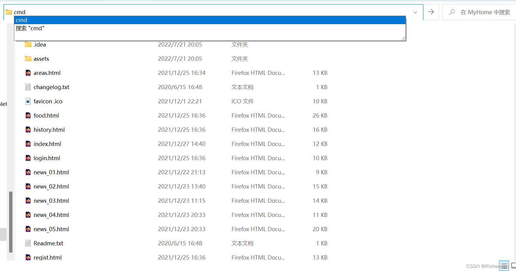This screenshot has width=516, height=271.
Task: Click the 文件夹 type of assets
Action: 240,59
